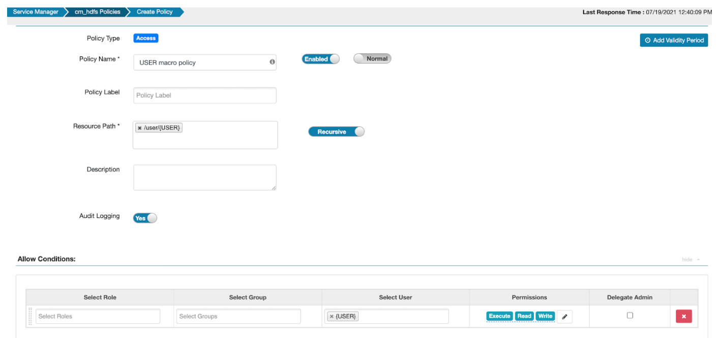Toggle Audit Logging Yes switch
The height and width of the screenshot is (338, 719).
pos(145,218)
